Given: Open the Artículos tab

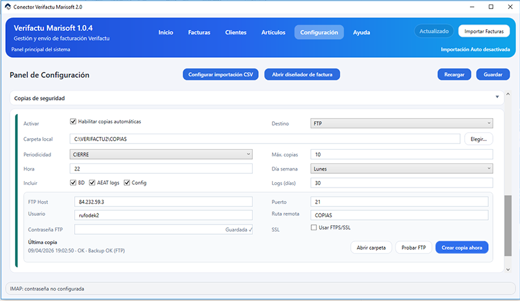Looking at the screenshot, I should (273, 32).
